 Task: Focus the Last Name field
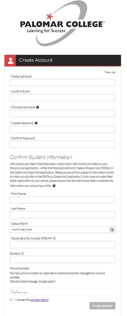(63, 215)
